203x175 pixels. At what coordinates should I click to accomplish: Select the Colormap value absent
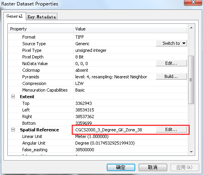[x=82, y=70]
